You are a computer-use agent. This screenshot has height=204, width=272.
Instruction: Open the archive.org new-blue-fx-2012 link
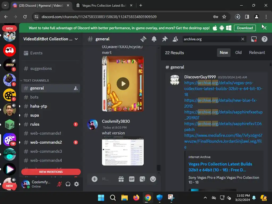coord(220,103)
